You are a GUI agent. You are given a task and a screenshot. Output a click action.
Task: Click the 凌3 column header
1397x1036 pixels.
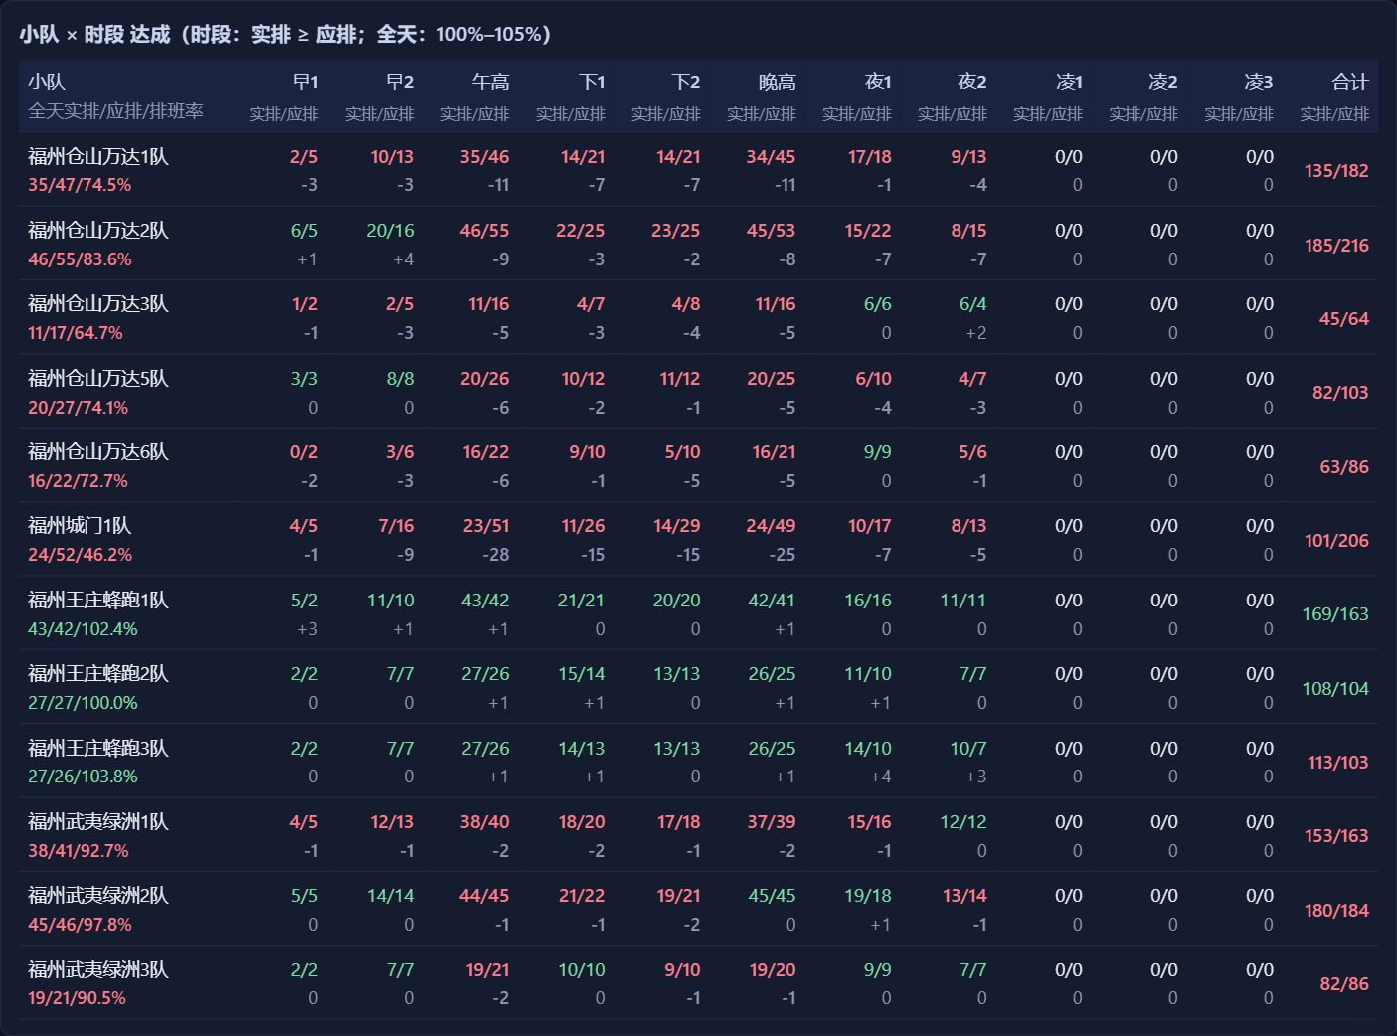tap(1259, 83)
